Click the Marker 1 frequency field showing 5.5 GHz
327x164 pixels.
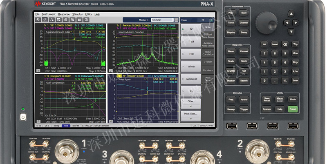point(162,20)
